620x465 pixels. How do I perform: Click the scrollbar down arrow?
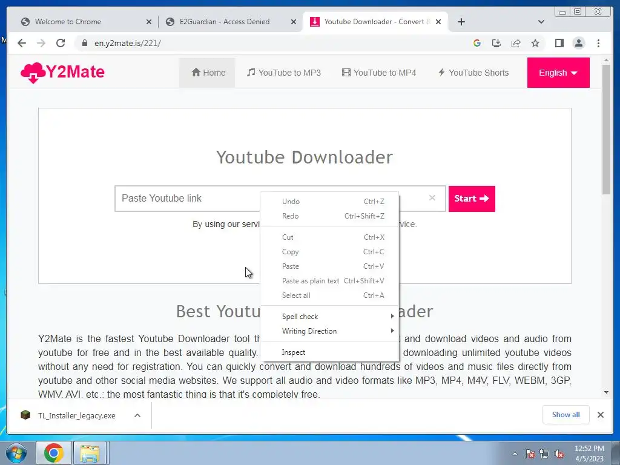click(606, 392)
